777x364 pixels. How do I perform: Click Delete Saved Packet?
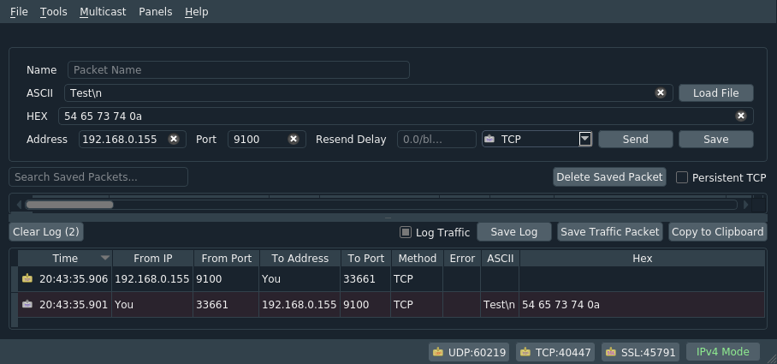(609, 177)
